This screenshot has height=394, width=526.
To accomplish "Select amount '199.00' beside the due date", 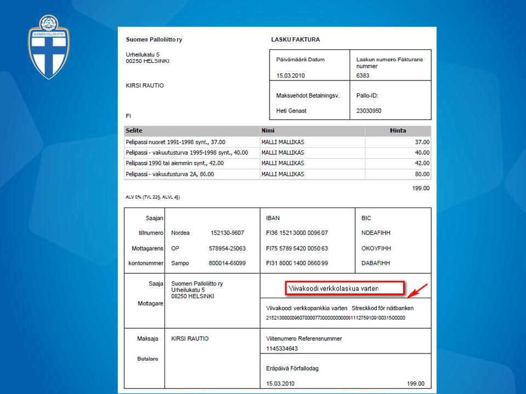I will [416, 384].
